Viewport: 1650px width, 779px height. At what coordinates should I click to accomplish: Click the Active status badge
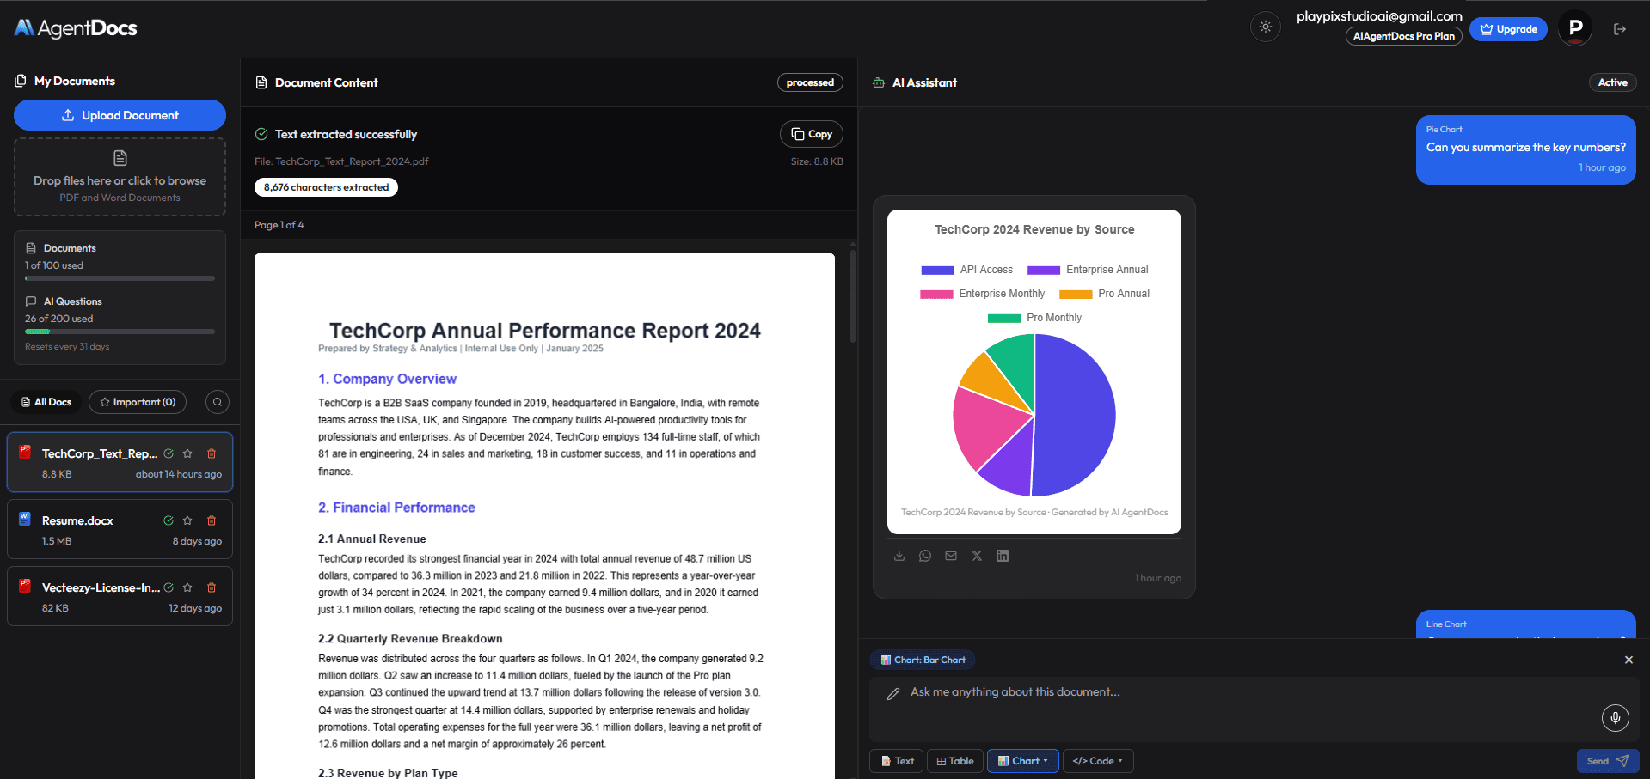[1612, 82]
